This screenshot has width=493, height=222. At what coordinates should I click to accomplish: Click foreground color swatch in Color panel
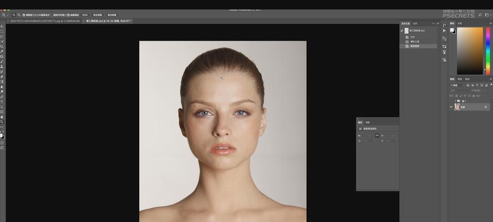coord(452,30)
